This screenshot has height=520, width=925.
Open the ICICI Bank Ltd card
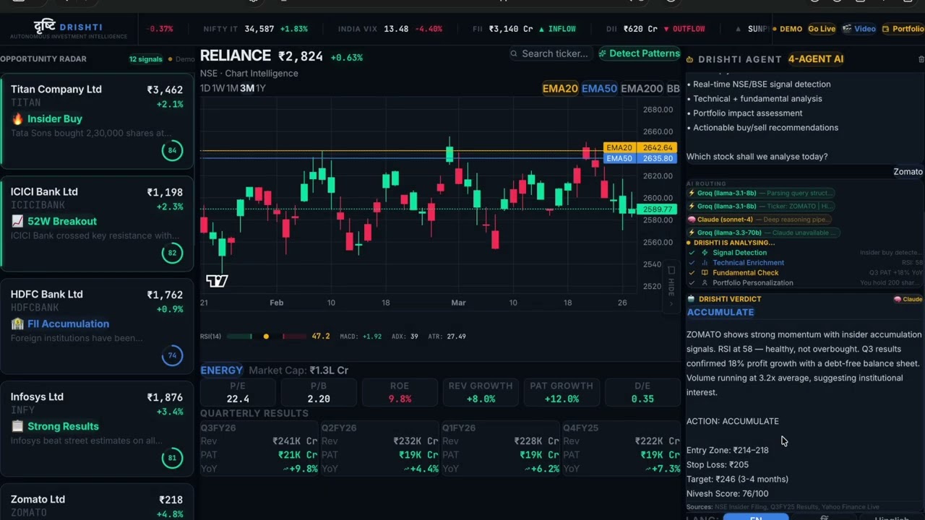(x=97, y=223)
